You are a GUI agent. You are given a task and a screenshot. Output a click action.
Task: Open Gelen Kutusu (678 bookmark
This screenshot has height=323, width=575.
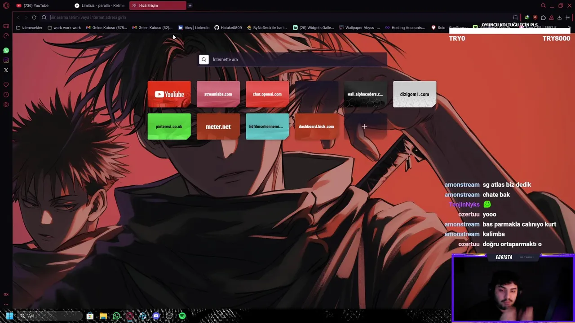(x=106, y=28)
